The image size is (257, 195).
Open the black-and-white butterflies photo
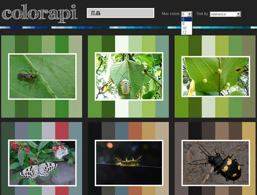(42, 163)
